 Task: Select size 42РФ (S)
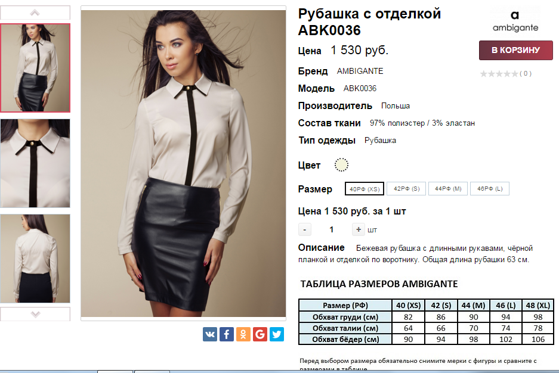pos(406,189)
